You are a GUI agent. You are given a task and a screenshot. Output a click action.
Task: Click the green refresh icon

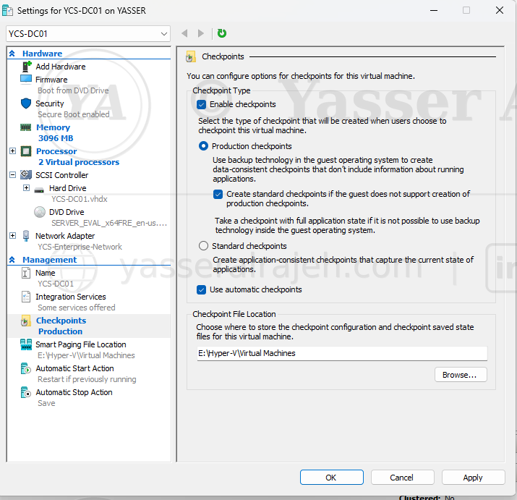pos(222,33)
